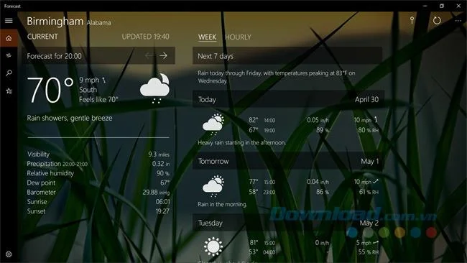Expand the Tuesday May 2 header
The width and height of the screenshot is (467, 263).
(288, 223)
